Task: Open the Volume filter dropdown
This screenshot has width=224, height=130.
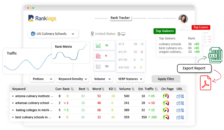Action: (102, 79)
